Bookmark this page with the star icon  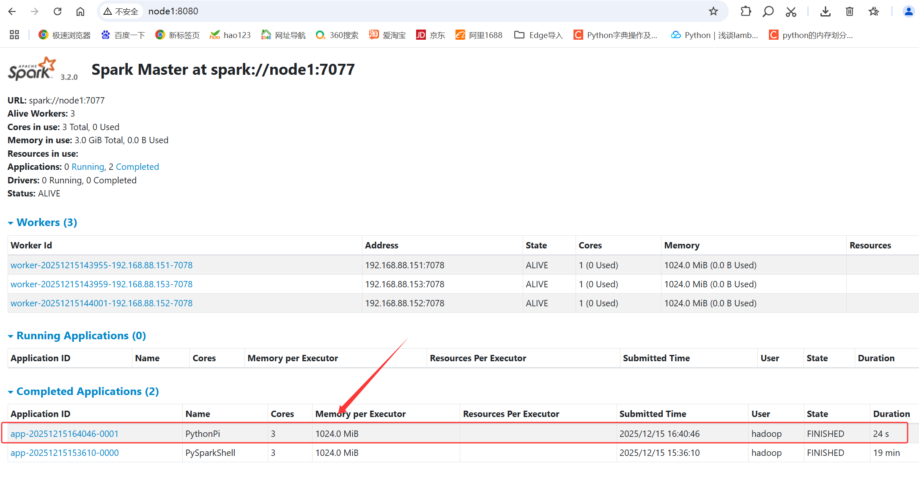click(x=713, y=11)
